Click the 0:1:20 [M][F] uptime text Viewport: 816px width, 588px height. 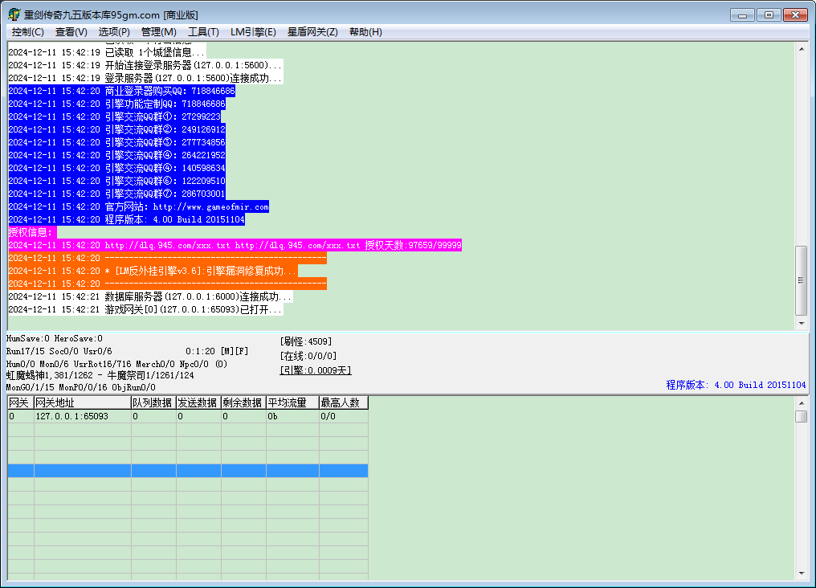[x=217, y=351]
